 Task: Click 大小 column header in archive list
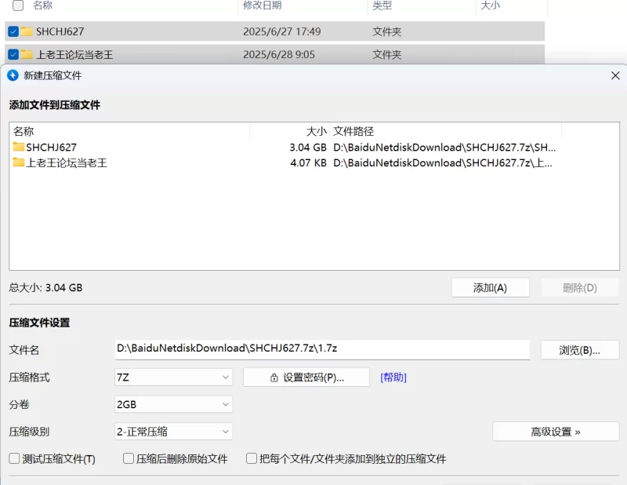tap(317, 131)
